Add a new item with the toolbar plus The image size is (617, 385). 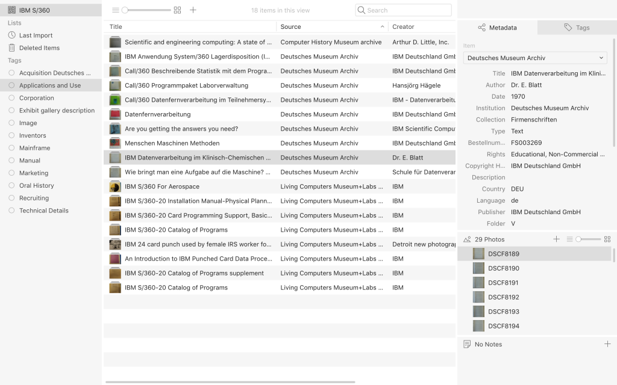pyautogui.click(x=193, y=10)
